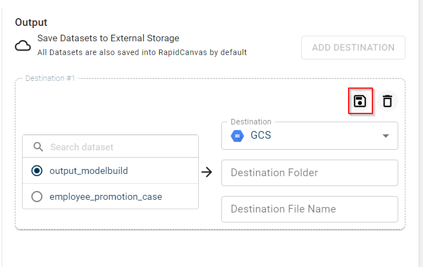Viewport: 423px width, 267px height.
Task: Click the right arrow between dataset and destination
Action: pyautogui.click(x=207, y=172)
